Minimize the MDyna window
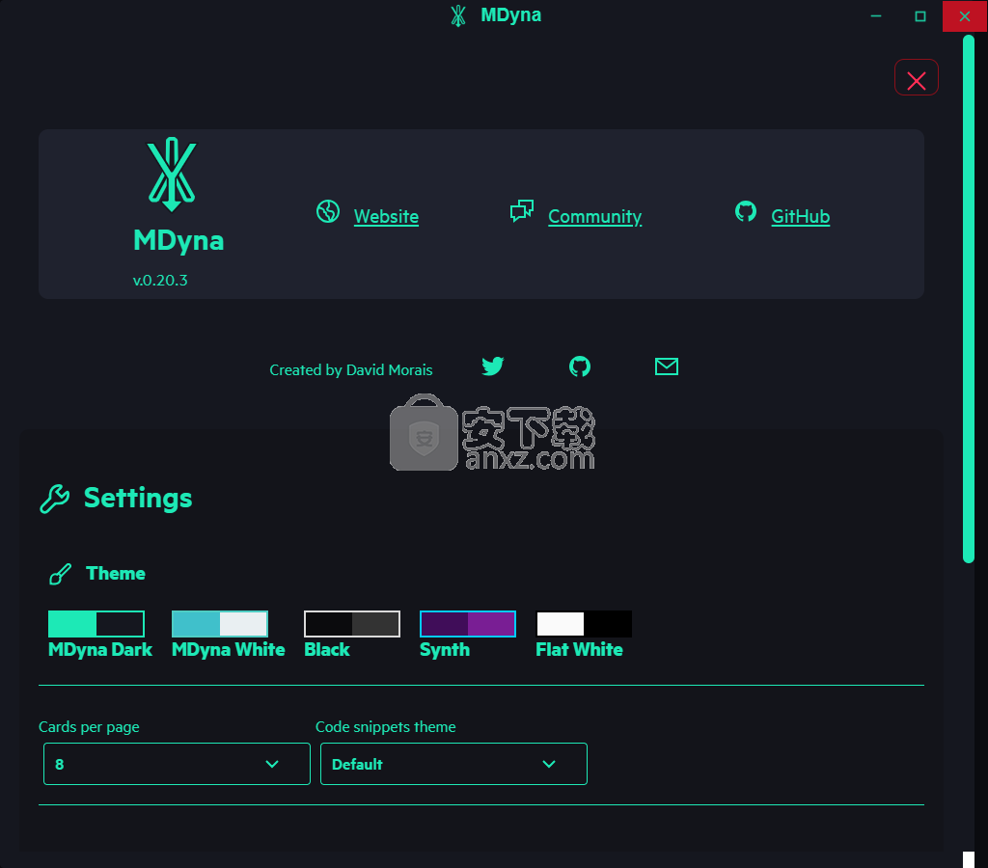 (x=876, y=15)
